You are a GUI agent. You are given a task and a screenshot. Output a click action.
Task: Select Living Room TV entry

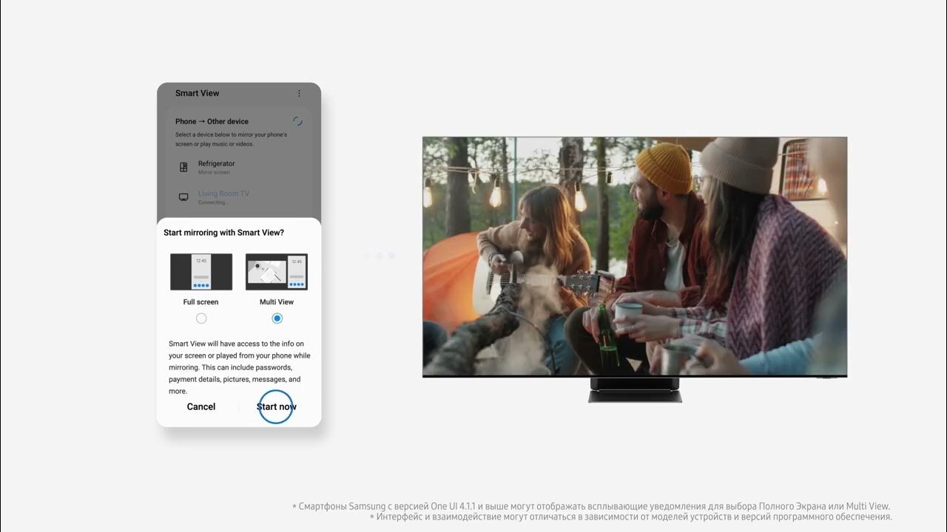point(239,197)
